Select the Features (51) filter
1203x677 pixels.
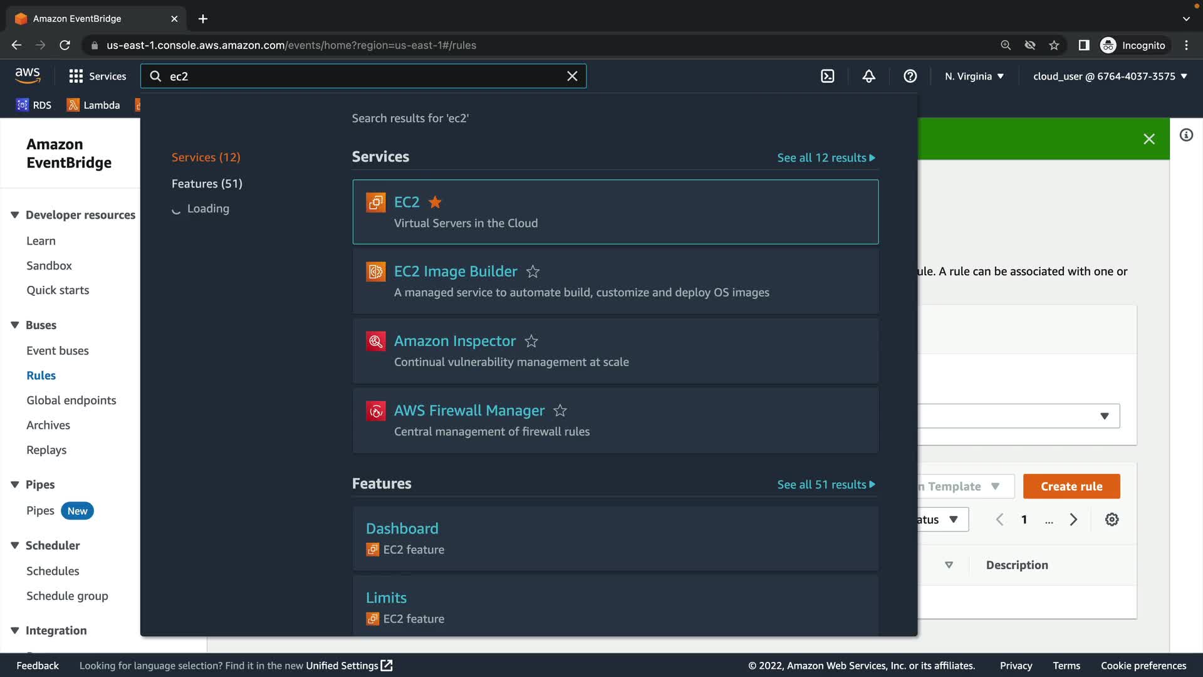pyautogui.click(x=207, y=184)
